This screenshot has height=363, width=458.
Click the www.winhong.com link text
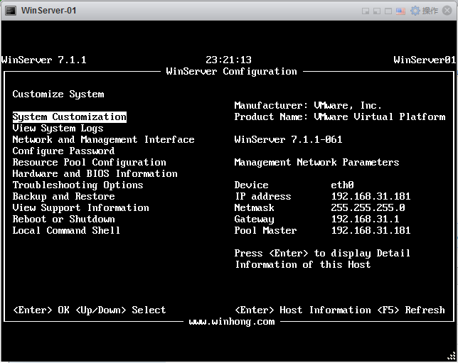232,322
